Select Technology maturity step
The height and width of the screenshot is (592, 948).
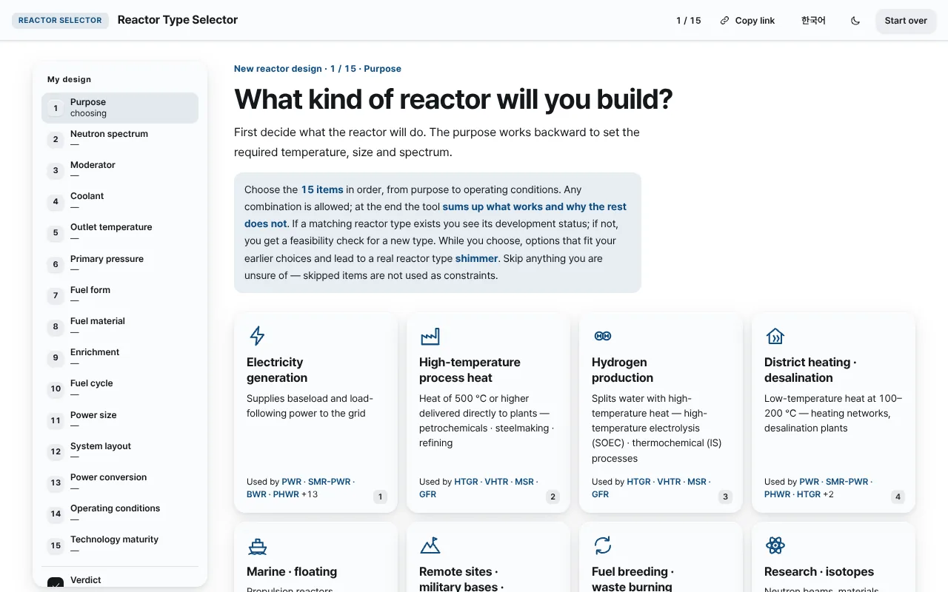coord(120,545)
